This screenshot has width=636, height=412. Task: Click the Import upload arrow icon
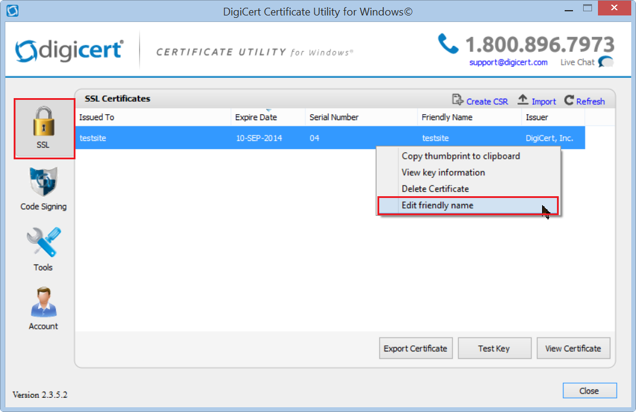click(x=523, y=100)
